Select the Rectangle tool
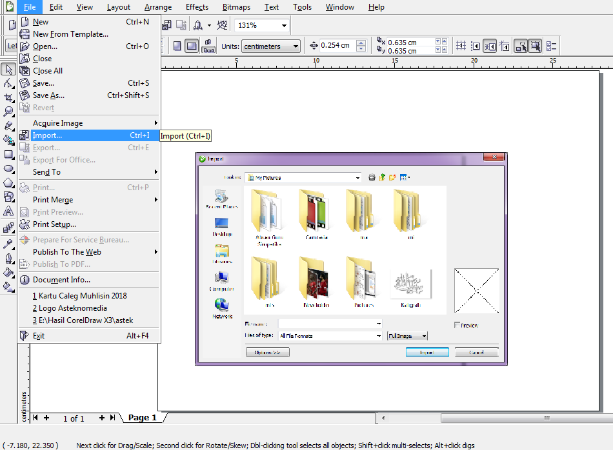 pos(8,154)
